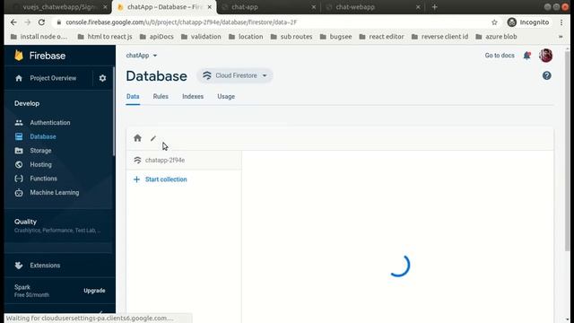Open the sub routes bookmark folder
This screenshot has width=574, height=323.
[x=291, y=37]
